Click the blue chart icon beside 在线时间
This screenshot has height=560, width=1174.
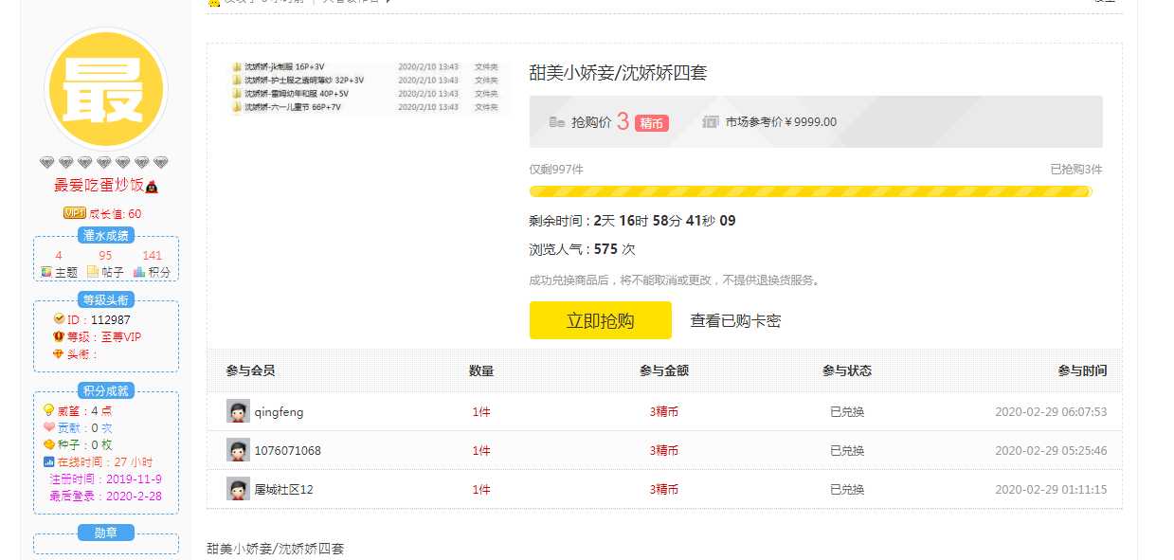coord(49,461)
